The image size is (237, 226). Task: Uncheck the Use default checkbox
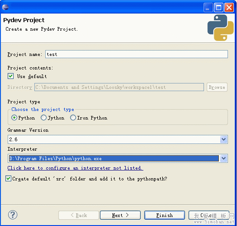[x=10, y=76]
